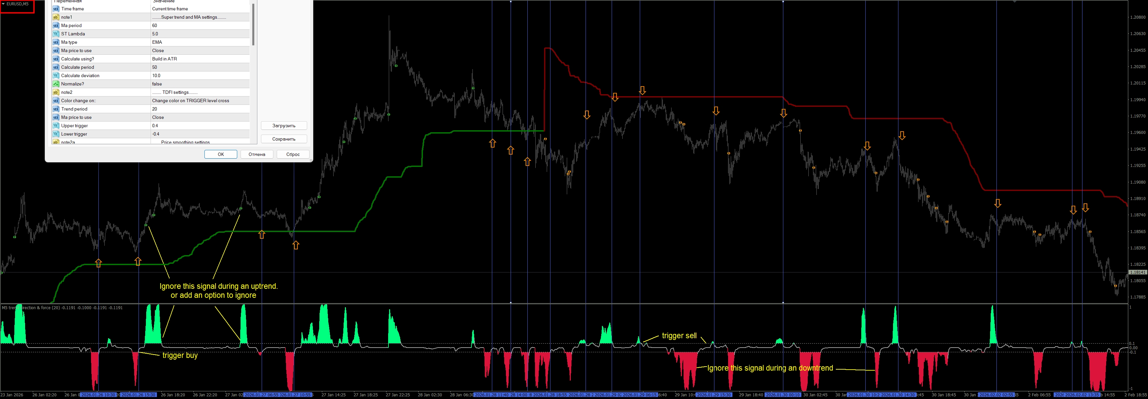The image size is (1148, 399).
Task: Click the double-type icon beside ST Lambda
Action: coord(56,34)
